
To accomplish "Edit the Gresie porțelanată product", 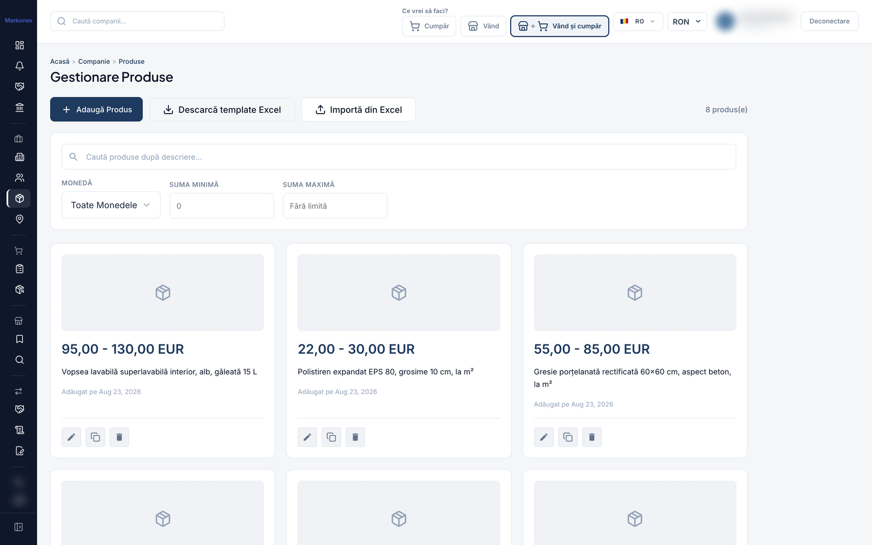I will tap(544, 437).
